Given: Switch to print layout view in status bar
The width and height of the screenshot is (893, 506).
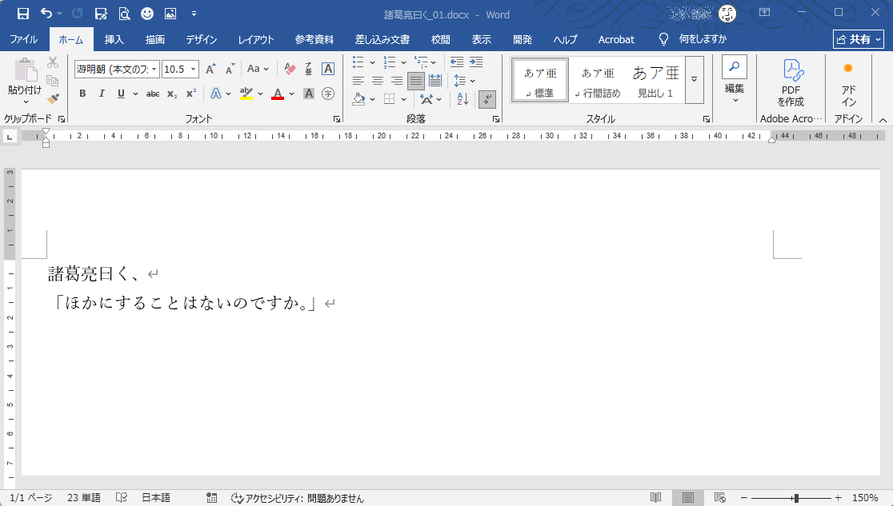Looking at the screenshot, I should (x=688, y=498).
